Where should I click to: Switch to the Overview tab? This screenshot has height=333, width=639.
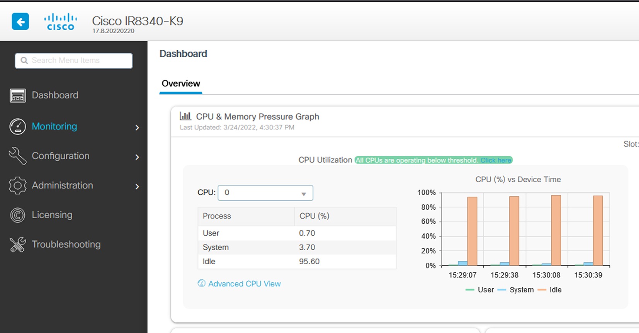(x=181, y=83)
